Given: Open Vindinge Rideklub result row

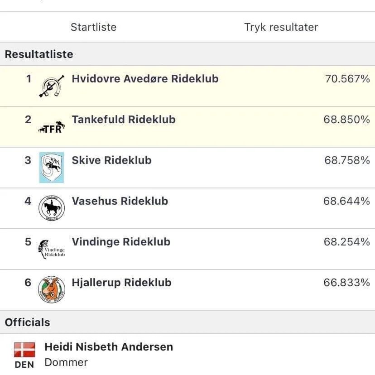Looking at the screenshot, I should (x=187, y=249).
